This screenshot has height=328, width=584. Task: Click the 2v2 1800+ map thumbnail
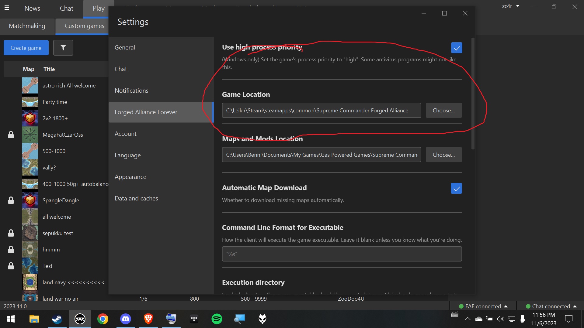coord(30,118)
